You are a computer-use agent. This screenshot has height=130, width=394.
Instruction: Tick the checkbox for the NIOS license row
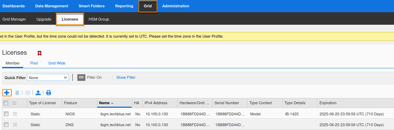[6, 114]
